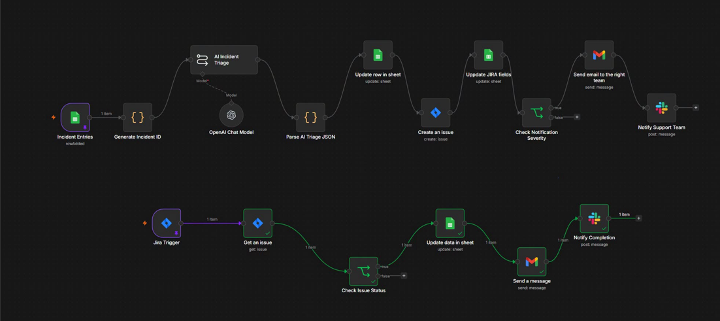
Task: Click the Model connector diamond under AI Incident Triage
Action: point(203,75)
